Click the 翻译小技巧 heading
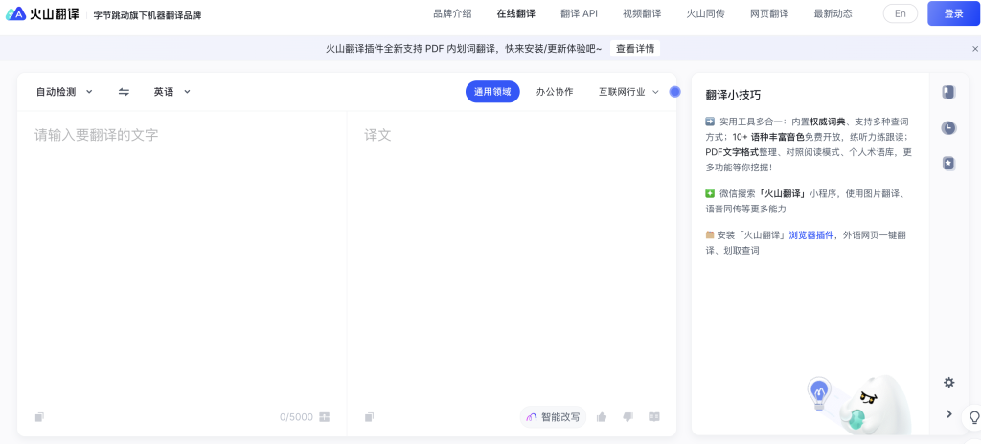 (733, 95)
